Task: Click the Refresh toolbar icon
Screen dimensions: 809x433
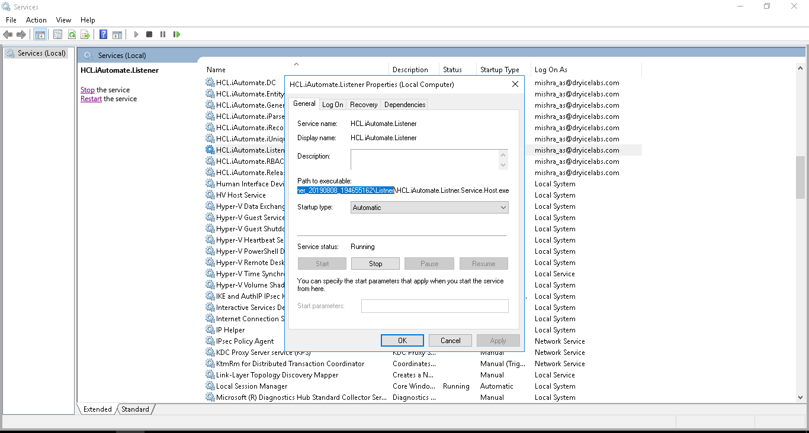Action: tap(72, 34)
